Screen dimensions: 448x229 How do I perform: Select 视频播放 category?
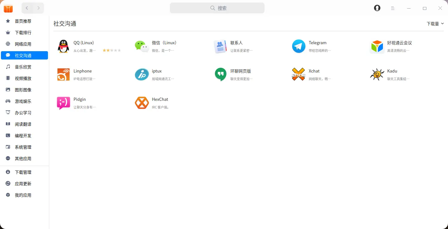pyautogui.click(x=24, y=78)
